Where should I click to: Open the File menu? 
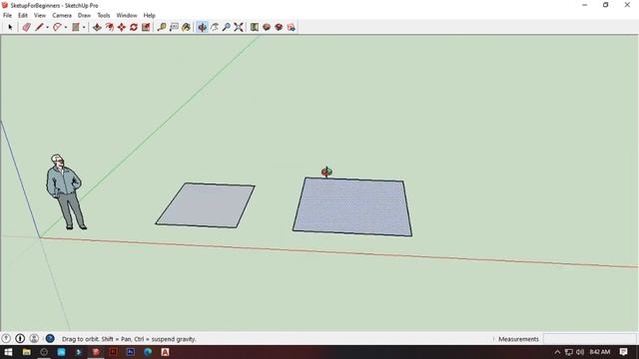pos(7,15)
